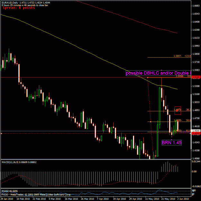This screenshot has height=201, width=201.
Task: Click the 21 May 2010 date label
Action: tap(168, 199)
